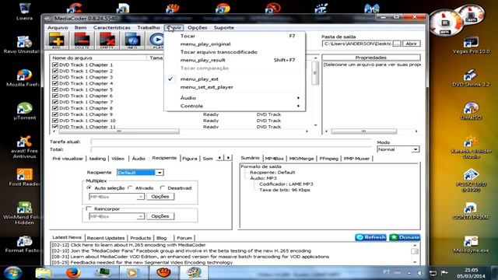The height and width of the screenshot is (280, 498).
Task: Switch to the Recent Updates tab
Action: point(106,238)
